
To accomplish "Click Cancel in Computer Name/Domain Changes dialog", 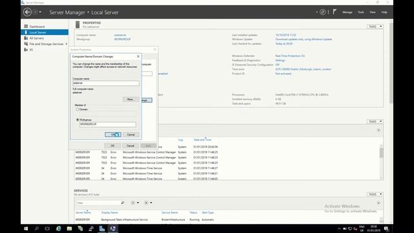I will click(x=131, y=135).
